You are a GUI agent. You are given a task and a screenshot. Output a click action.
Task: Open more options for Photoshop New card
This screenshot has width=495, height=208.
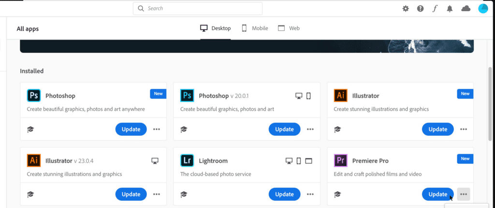coord(157,129)
